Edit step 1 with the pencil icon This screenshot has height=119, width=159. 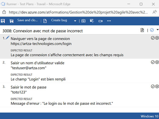(7, 38)
